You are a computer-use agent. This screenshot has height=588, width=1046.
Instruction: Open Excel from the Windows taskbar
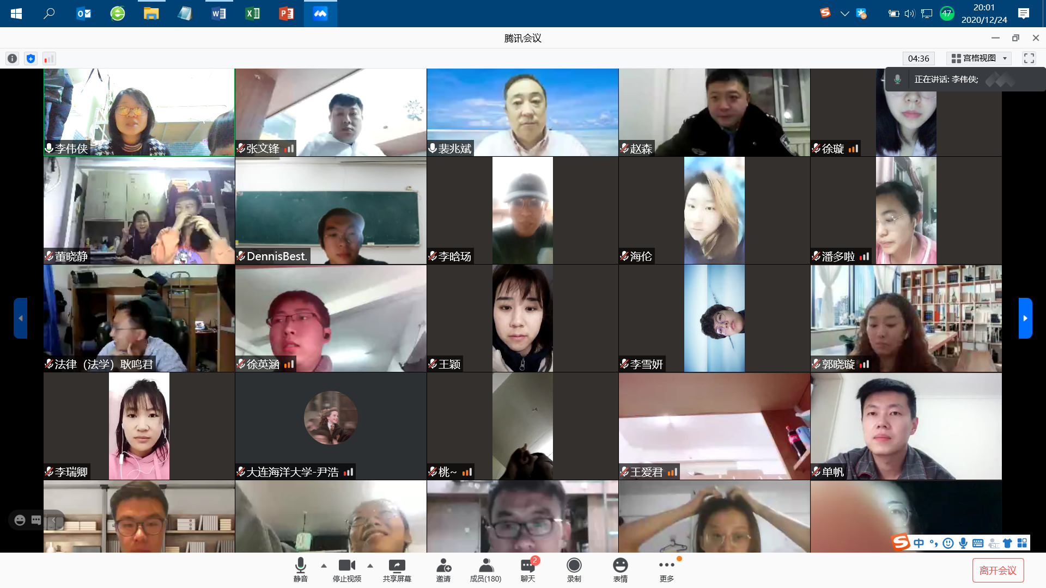pos(252,13)
